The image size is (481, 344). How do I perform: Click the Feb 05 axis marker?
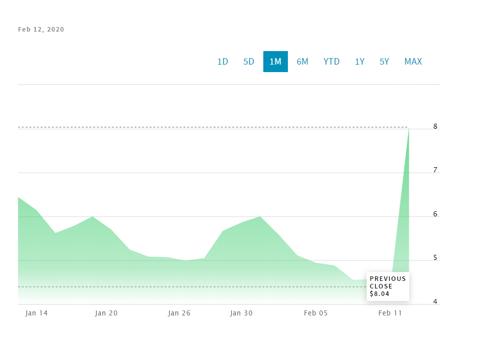click(x=316, y=313)
